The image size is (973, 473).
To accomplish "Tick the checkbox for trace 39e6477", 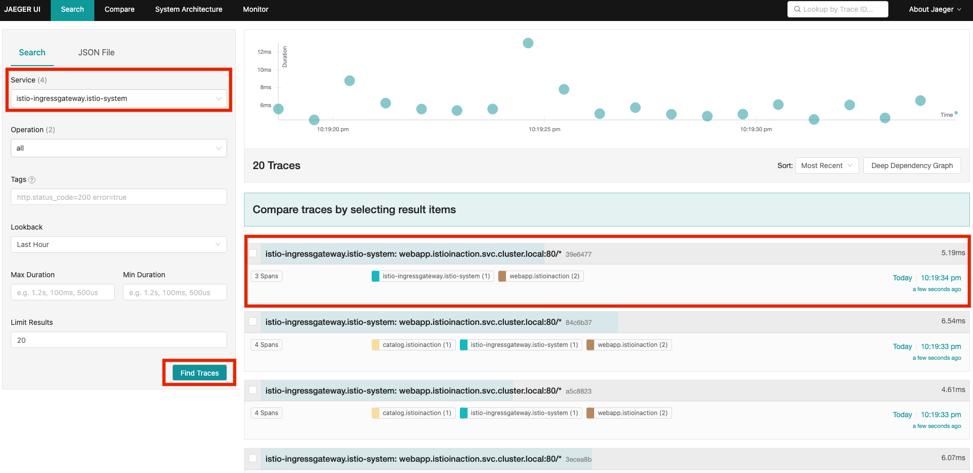I will (253, 253).
